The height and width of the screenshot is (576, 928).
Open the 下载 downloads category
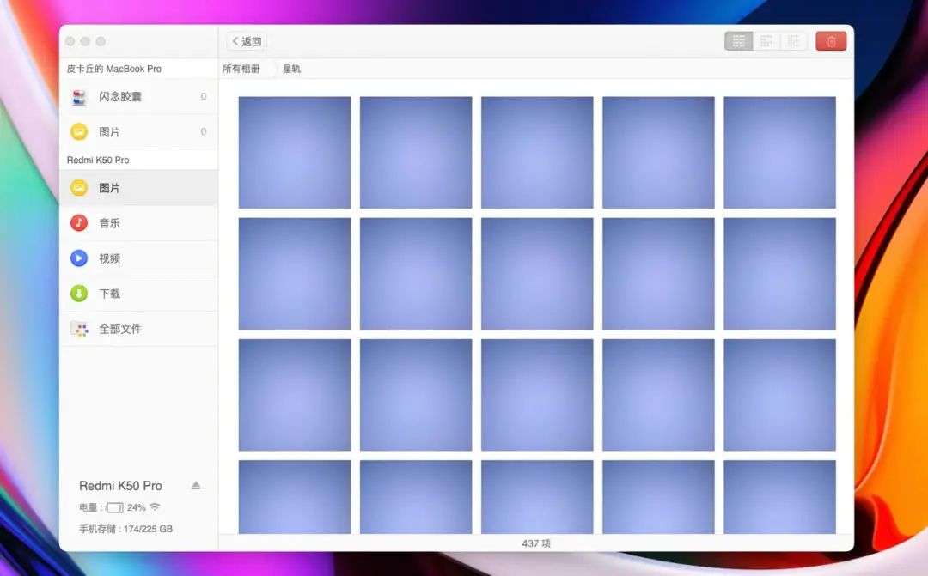(x=109, y=294)
